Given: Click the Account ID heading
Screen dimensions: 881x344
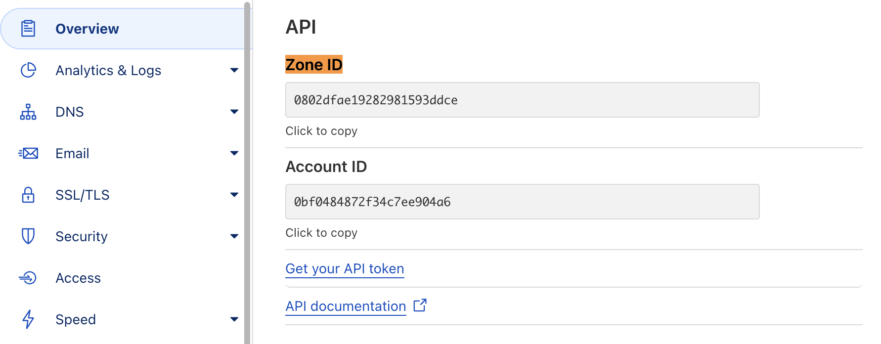Looking at the screenshot, I should (x=326, y=167).
